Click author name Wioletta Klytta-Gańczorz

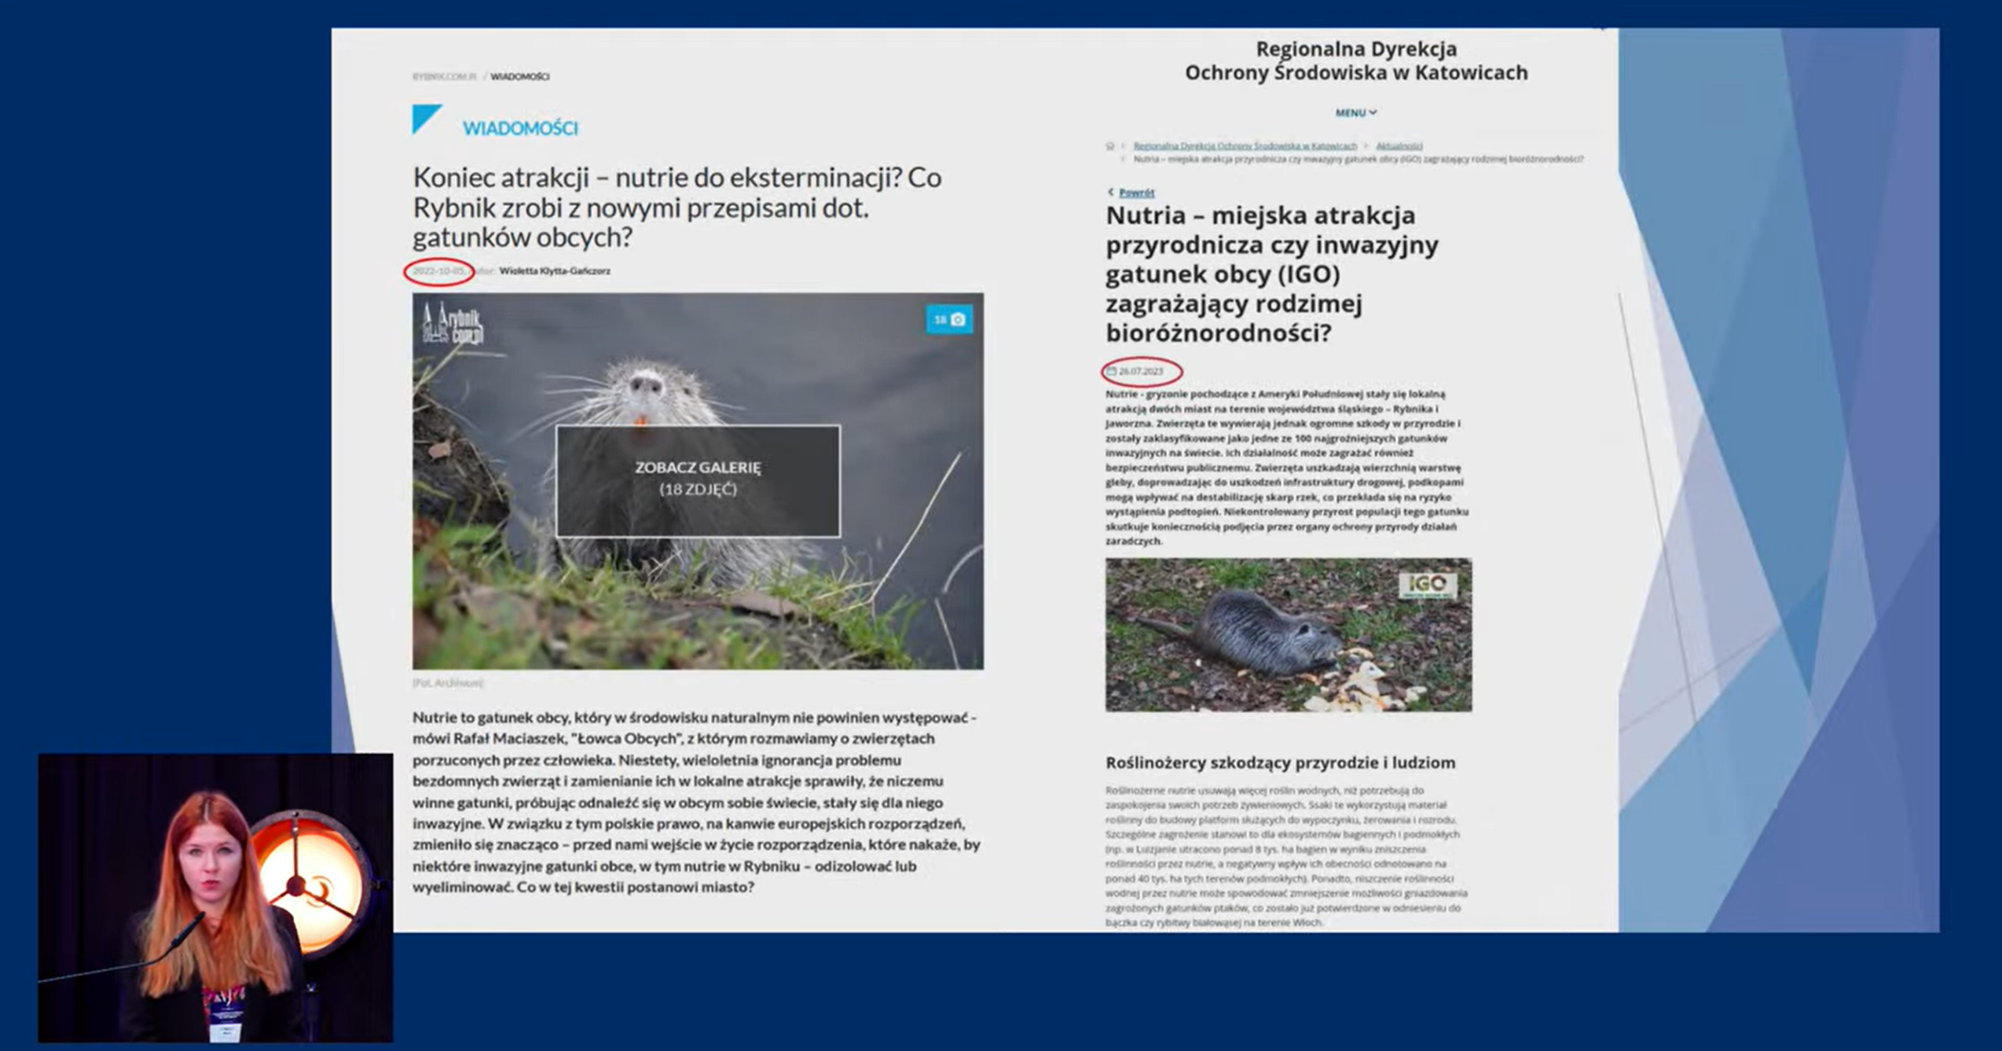554,270
